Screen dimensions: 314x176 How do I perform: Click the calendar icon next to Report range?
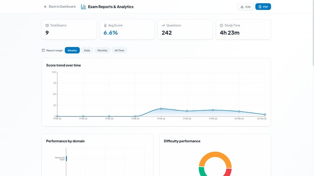(43, 50)
